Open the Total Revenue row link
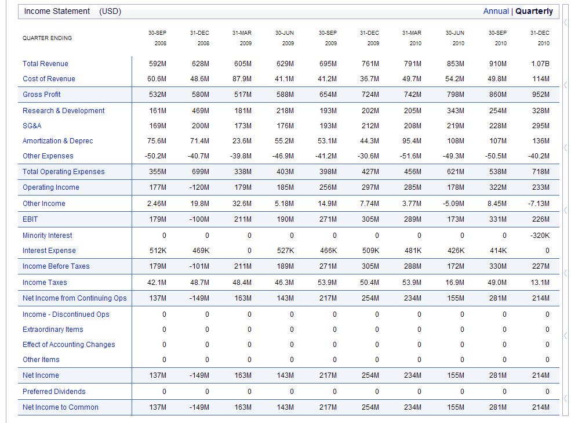 coord(45,64)
